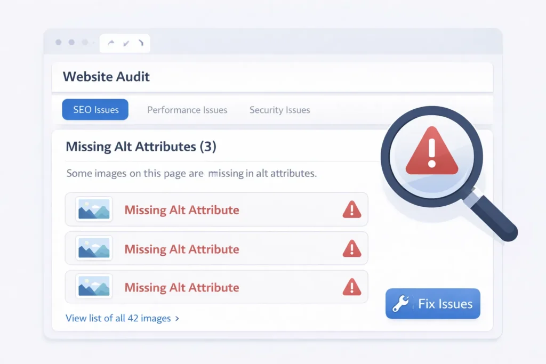The image size is (546, 364).
Task: Click warning triangle in second Missing Alt row
Action: tap(351, 248)
